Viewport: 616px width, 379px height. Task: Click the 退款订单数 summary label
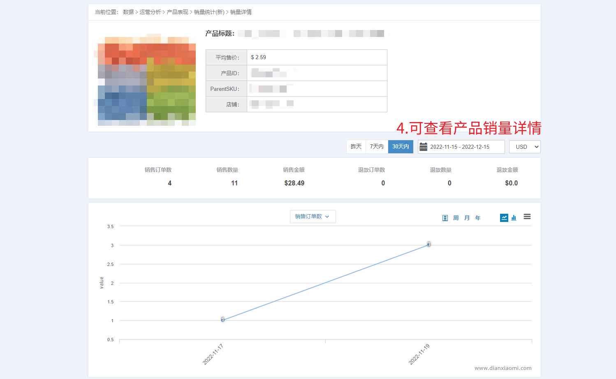tap(371, 170)
